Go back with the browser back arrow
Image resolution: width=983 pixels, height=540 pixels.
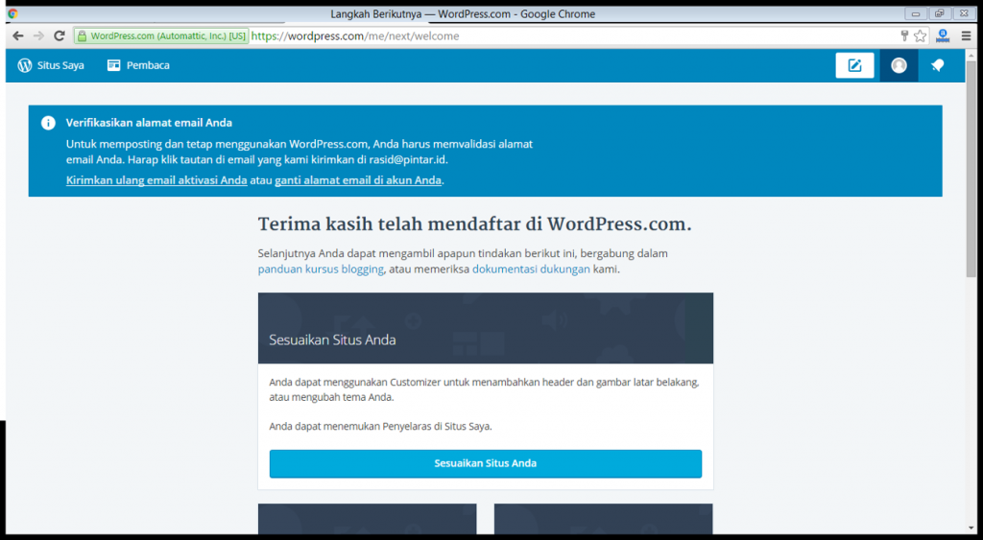(17, 35)
